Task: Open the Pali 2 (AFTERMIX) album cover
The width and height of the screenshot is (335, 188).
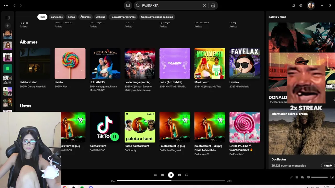Action: pos(175,63)
